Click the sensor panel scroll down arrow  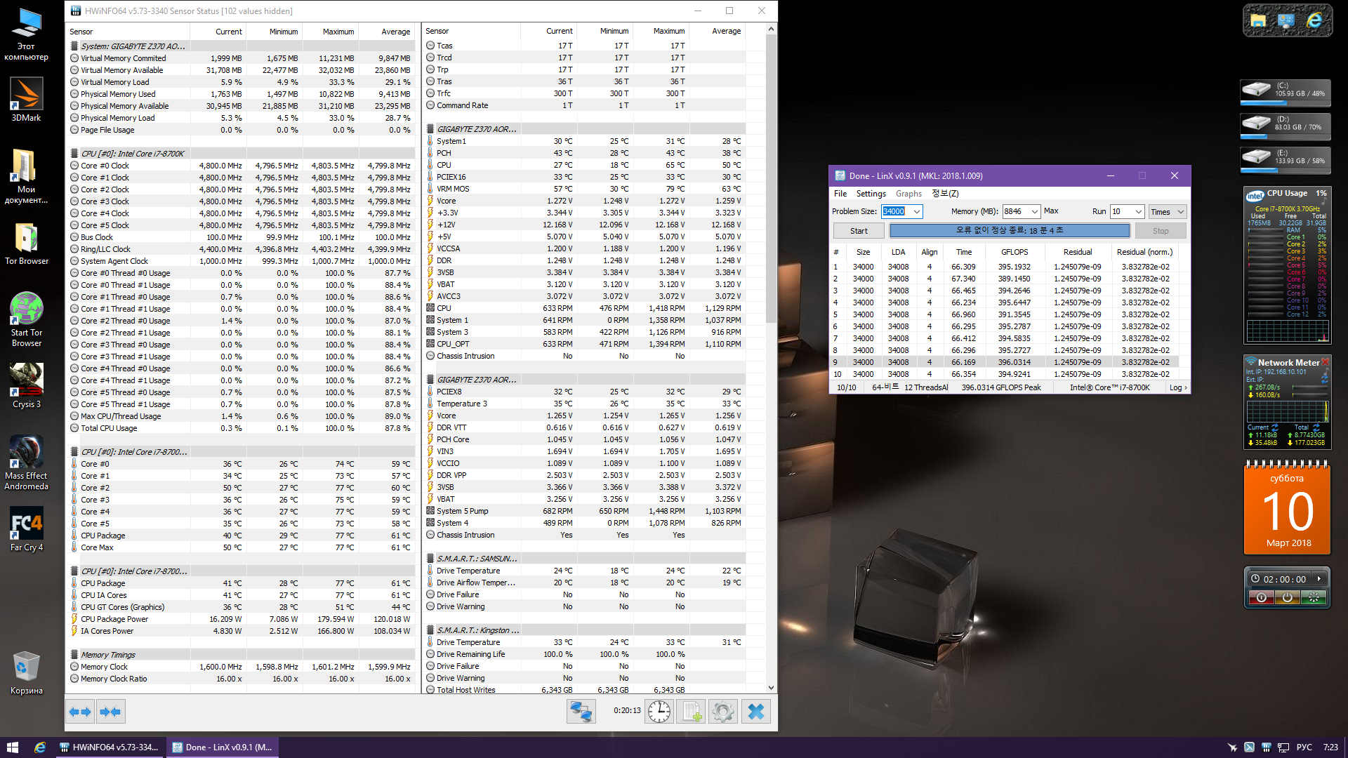[771, 688]
